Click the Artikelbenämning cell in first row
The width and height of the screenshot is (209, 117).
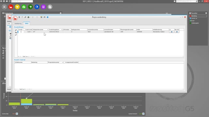coord(161,32)
